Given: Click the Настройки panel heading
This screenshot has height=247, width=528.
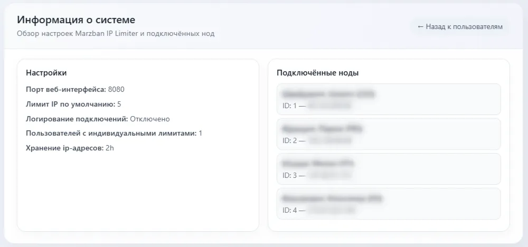Looking at the screenshot, I should (46, 73).
